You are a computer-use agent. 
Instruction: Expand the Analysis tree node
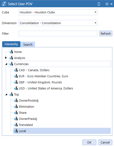(x=6, y=58)
